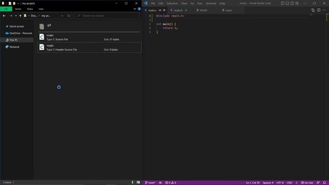The height and width of the screenshot is (185, 329).
Task: Click the main* git branch indicator
Action: 150,183
